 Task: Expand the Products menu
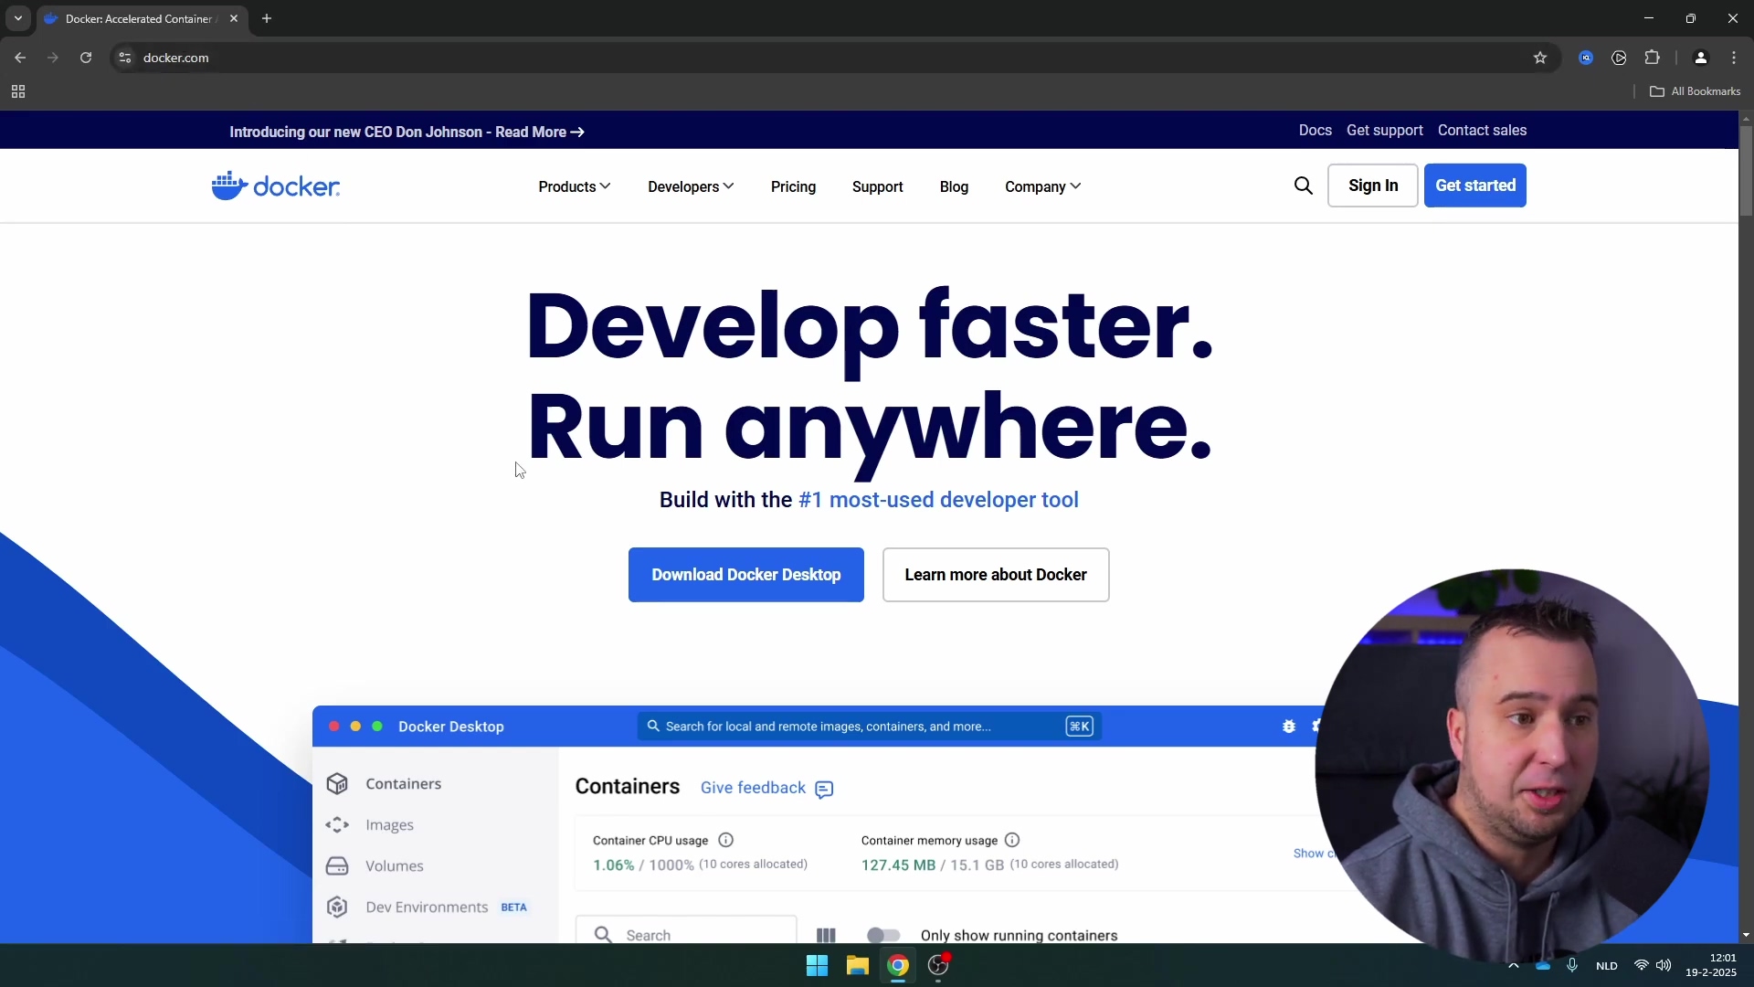tap(574, 186)
